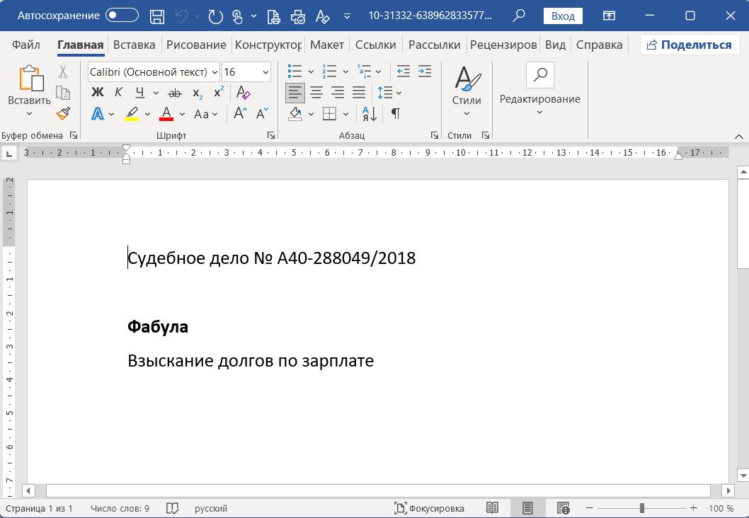Apply subscript formatting
Viewport: 749px width, 518px height.
coord(197,92)
